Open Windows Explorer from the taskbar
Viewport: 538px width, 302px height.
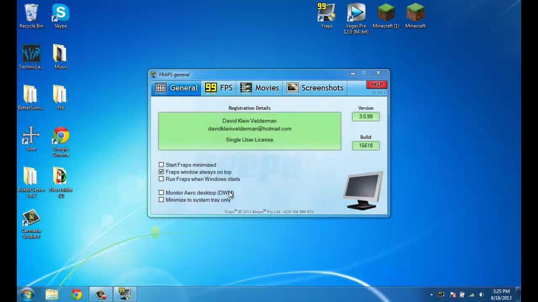pyautogui.click(x=52, y=294)
